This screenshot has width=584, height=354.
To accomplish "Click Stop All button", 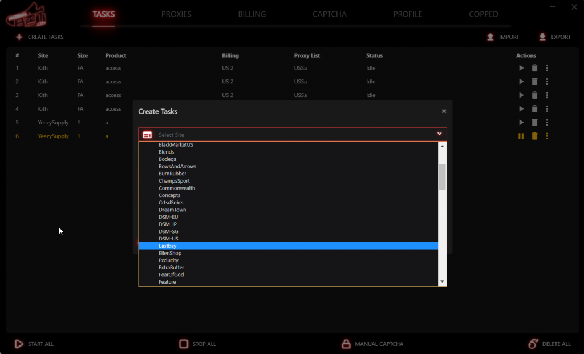I will tap(184, 344).
